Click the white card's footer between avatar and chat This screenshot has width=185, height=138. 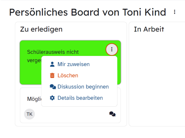tap(72, 114)
